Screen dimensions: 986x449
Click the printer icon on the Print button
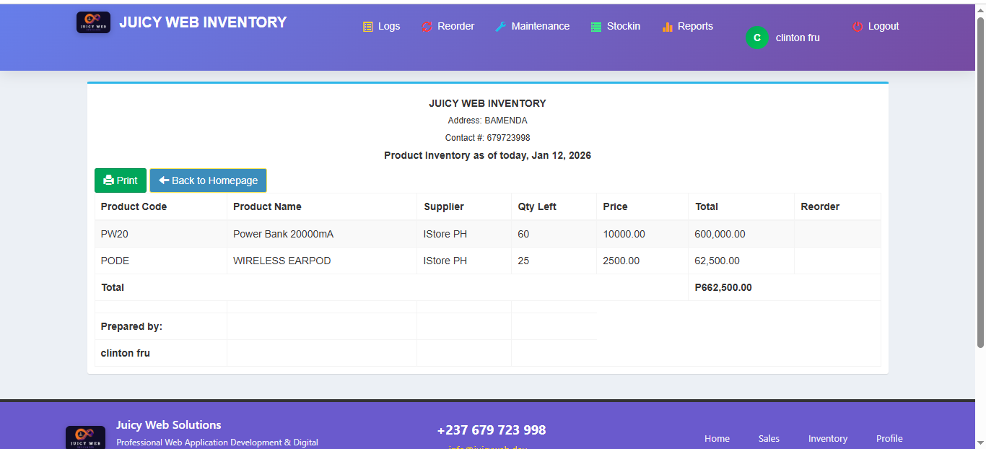tap(109, 180)
